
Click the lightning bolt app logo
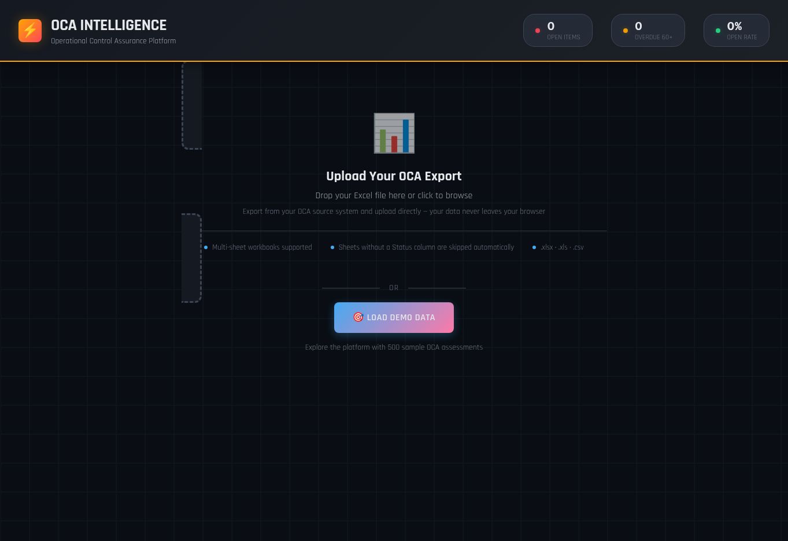coord(30,31)
